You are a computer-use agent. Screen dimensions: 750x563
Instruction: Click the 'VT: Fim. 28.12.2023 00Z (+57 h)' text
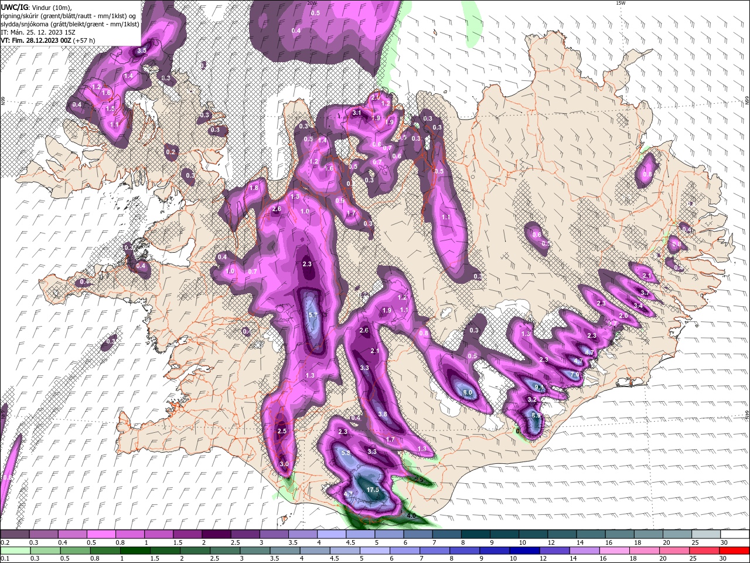[x=48, y=40]
